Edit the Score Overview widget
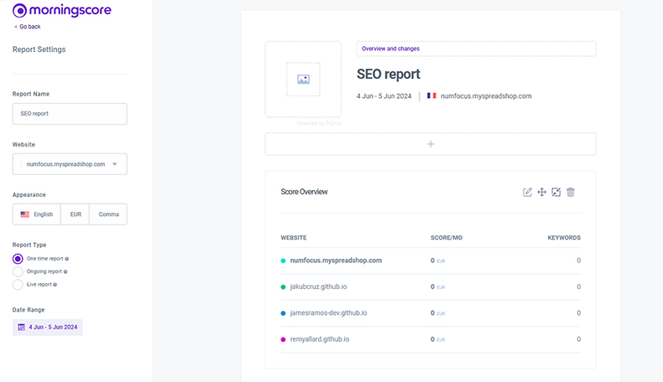Image resolution: width=663 pixels, height=382 pixels. [527, 192]
